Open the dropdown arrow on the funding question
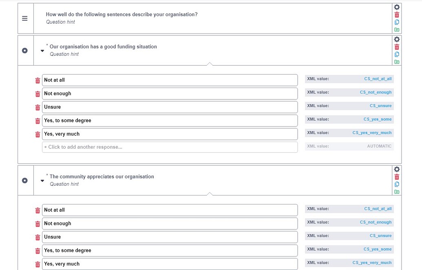The height and width of the screenshot is (270, 422). [x=42, y=50]
